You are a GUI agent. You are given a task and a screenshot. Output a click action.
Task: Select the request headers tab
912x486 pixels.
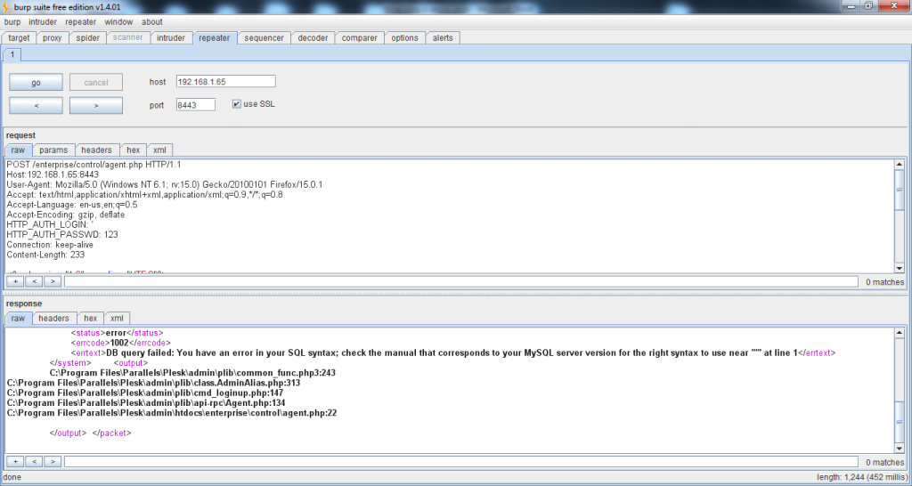[x=96, y=150]
